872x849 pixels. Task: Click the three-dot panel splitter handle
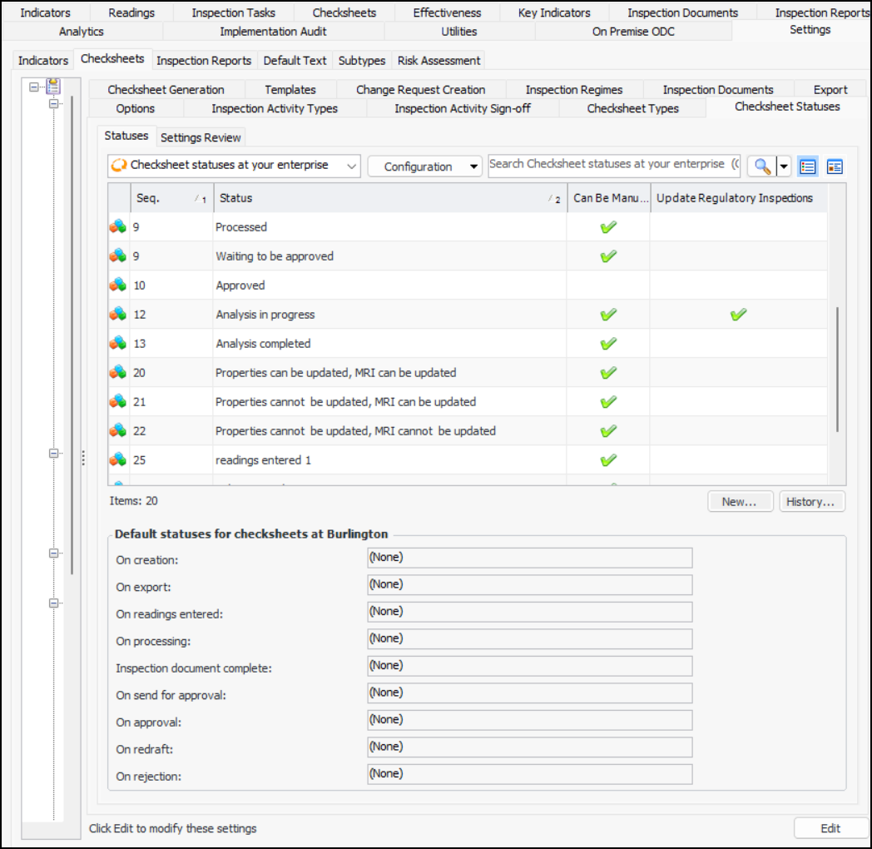[82, 459]
